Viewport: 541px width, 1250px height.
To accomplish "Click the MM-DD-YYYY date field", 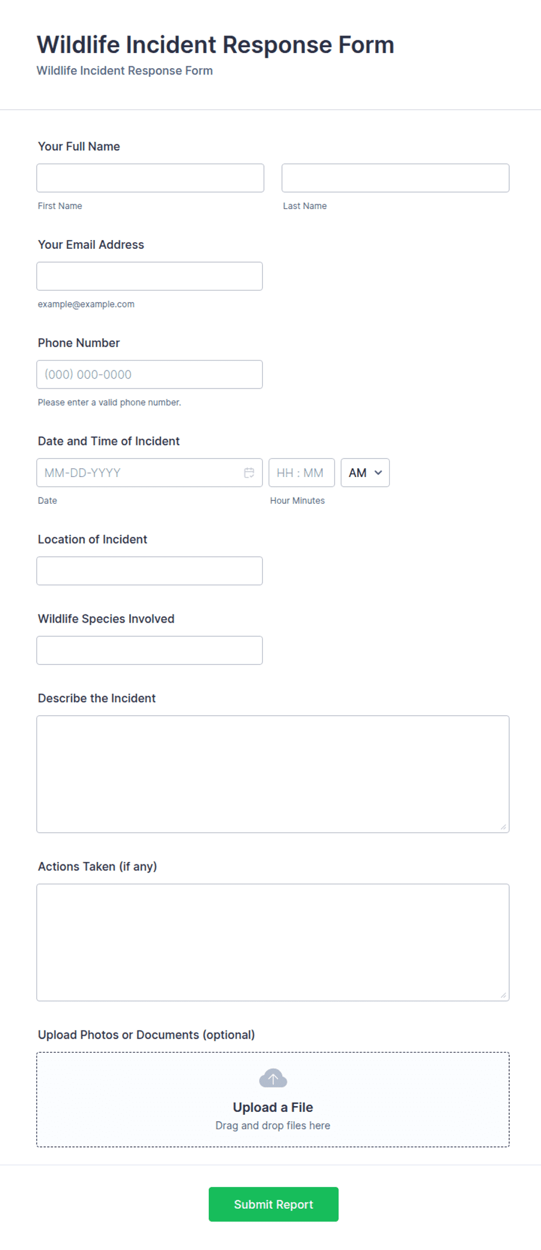I will click(x=150, y=472).
